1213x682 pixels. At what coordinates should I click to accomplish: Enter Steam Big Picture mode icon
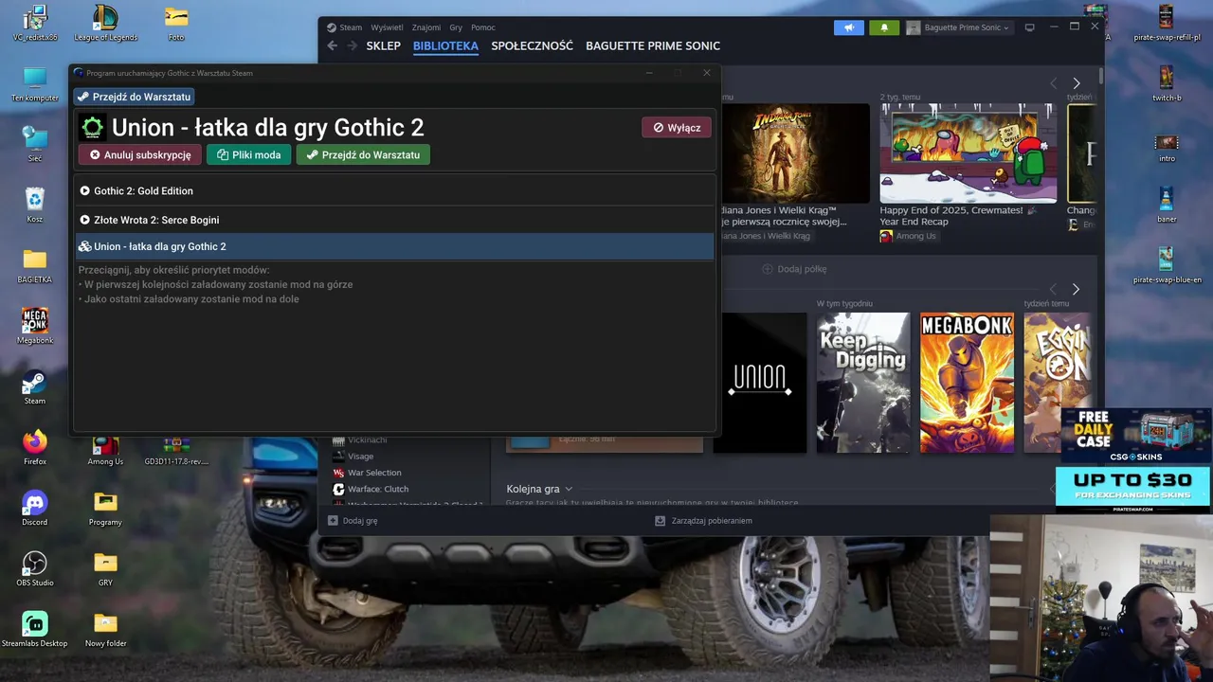point(1030,27)
